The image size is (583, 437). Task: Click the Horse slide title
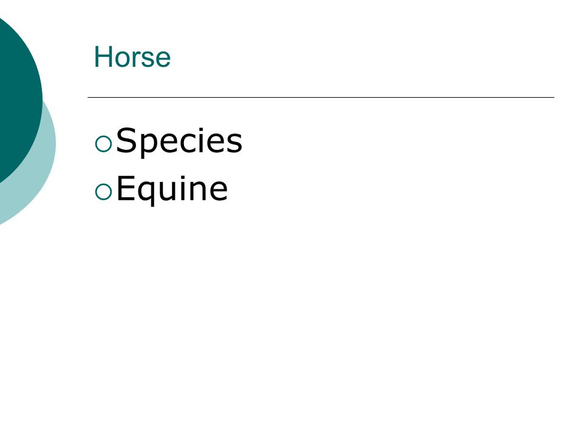point(132,57)
